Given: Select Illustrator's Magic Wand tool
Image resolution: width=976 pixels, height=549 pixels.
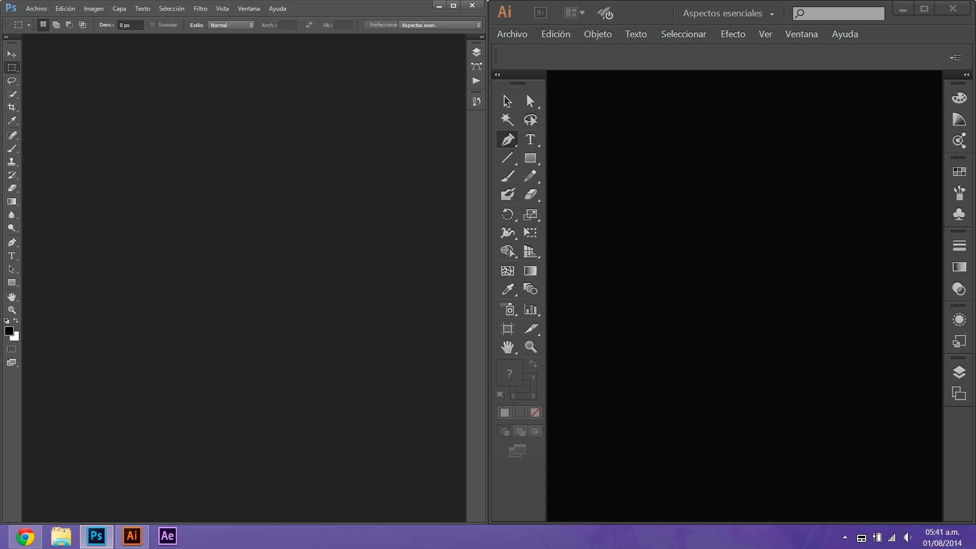Looking at the screenshot, I should pos(507,119).
